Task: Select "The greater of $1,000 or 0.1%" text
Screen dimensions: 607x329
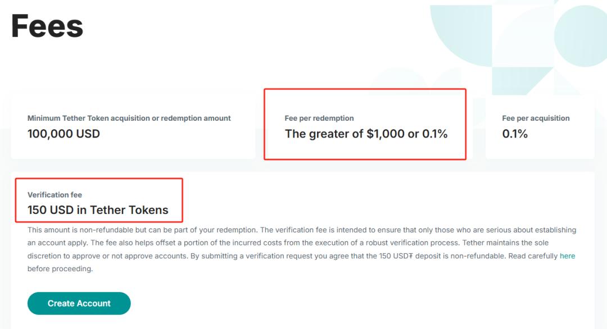Action: 366,134
